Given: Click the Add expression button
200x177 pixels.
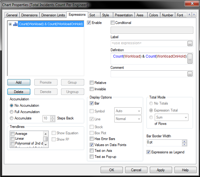Looking at the screenshot, I should pyautogui.click(x=19, y=82).
